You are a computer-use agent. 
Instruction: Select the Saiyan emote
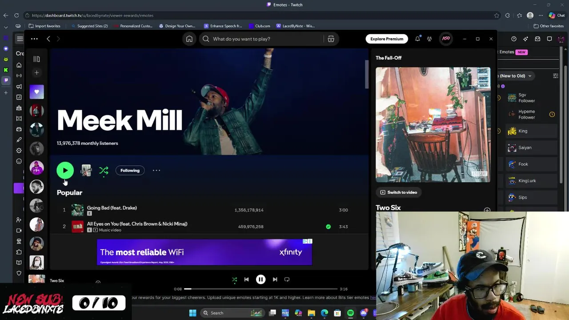point(532,148)
